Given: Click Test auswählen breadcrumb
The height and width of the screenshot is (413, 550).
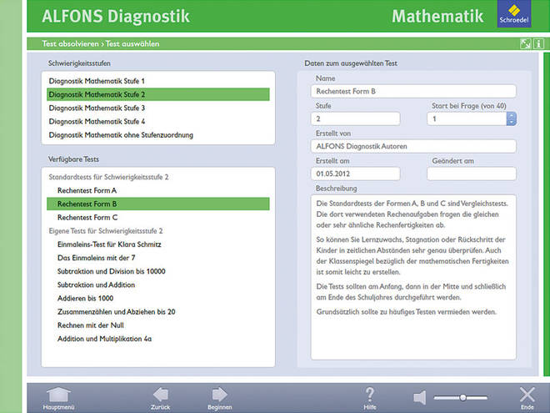Looking at the screenshot, I should (132, 44).
